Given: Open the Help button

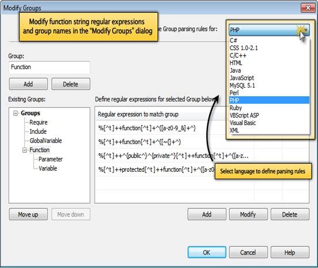Looking at the screenshot, I should click(x=290, y=252).
